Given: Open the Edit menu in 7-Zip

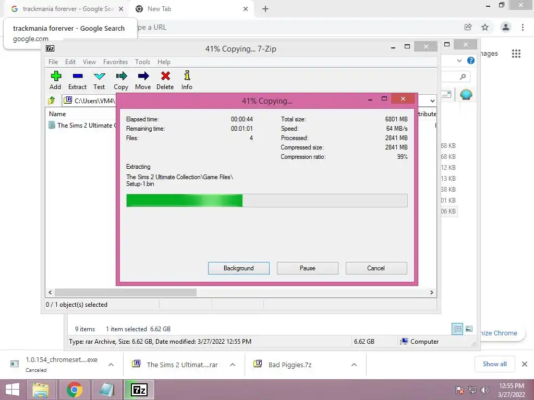Looking at the screenshot, I should pos(70,62).
